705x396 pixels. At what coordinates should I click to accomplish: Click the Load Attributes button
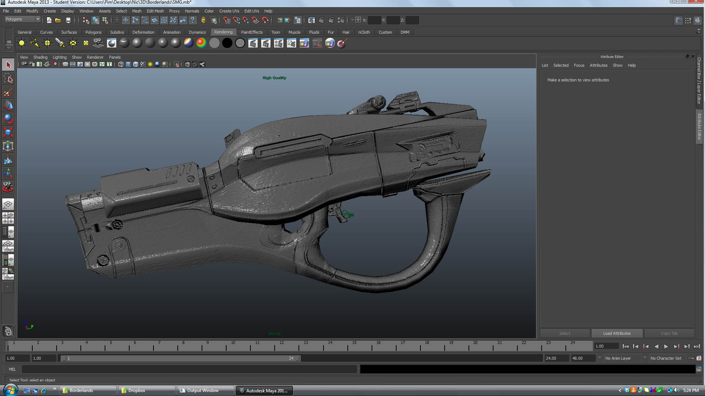(617, 333)
